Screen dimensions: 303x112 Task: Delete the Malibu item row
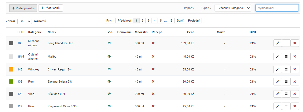(295, 57)
